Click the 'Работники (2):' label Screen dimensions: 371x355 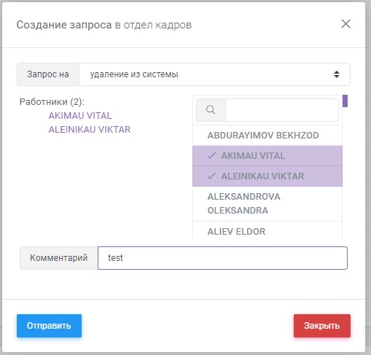click(x=52, y=102)
